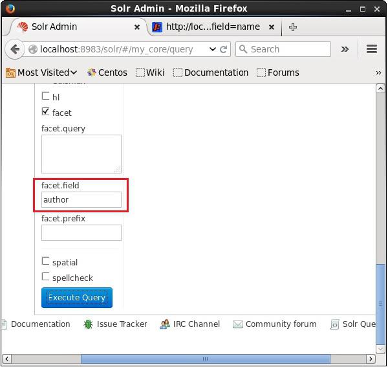Viewport: 388px width, 367px height.
Task: Close the Solr Admin tab
Action: pyautogui.click(x=137, y=27)
